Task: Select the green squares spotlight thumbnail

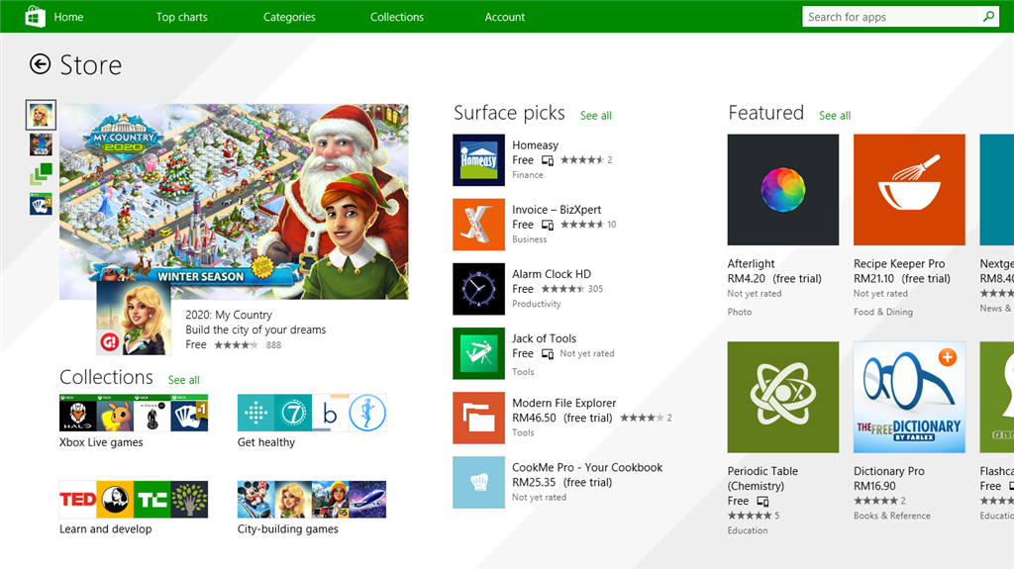Action: click(41, 174)
